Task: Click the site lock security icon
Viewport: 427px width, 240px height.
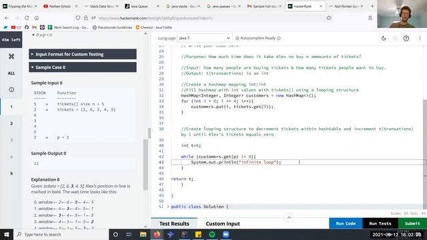Action: point(86,18)
